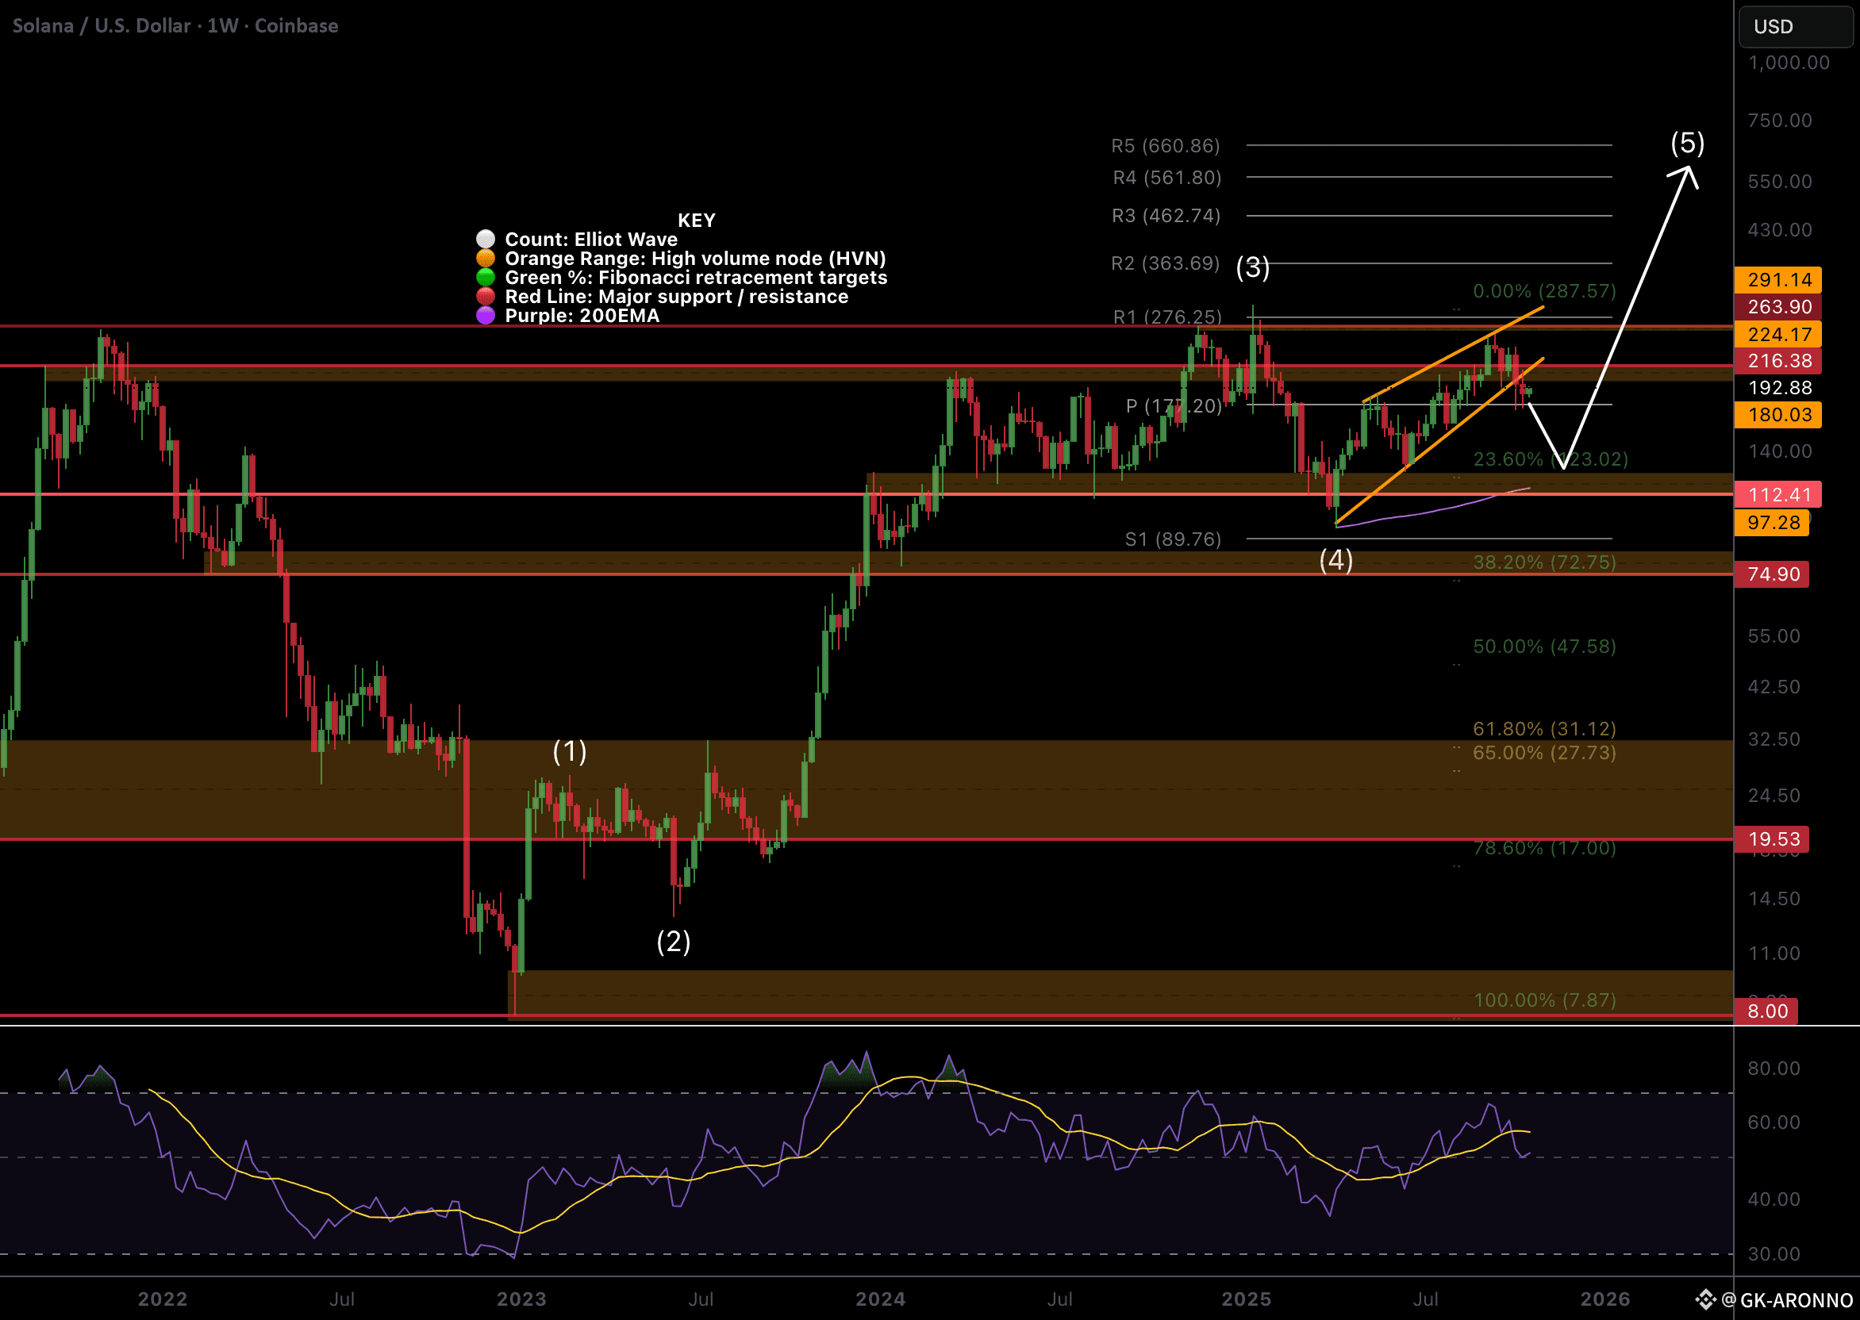
Task: Click the red Major support legend circle
Action: [486, 297]
